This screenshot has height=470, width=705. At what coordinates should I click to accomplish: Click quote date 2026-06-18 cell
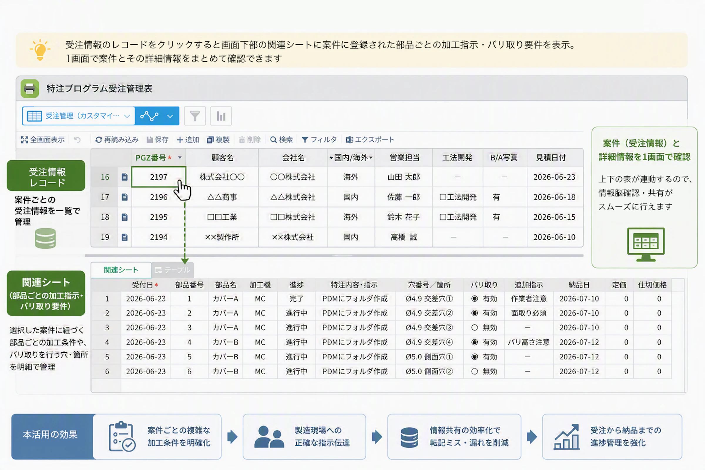tap(555, 197)
